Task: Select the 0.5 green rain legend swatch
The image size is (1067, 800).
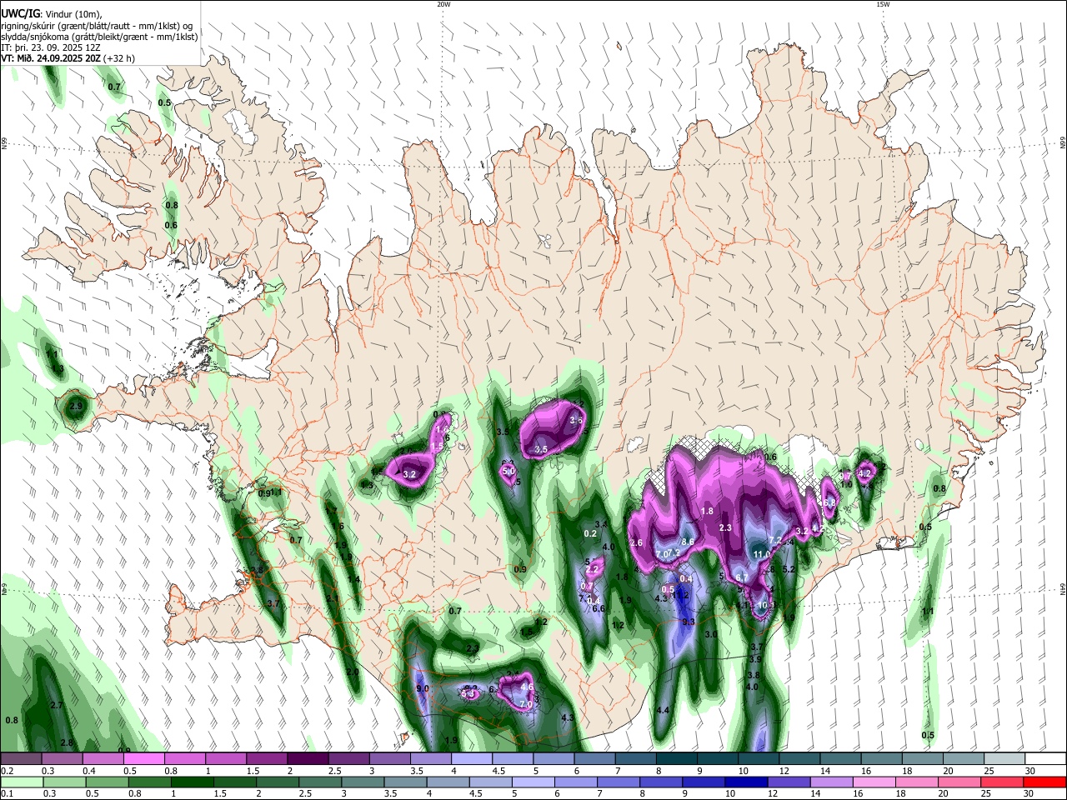Action: [x=107, y=782]
